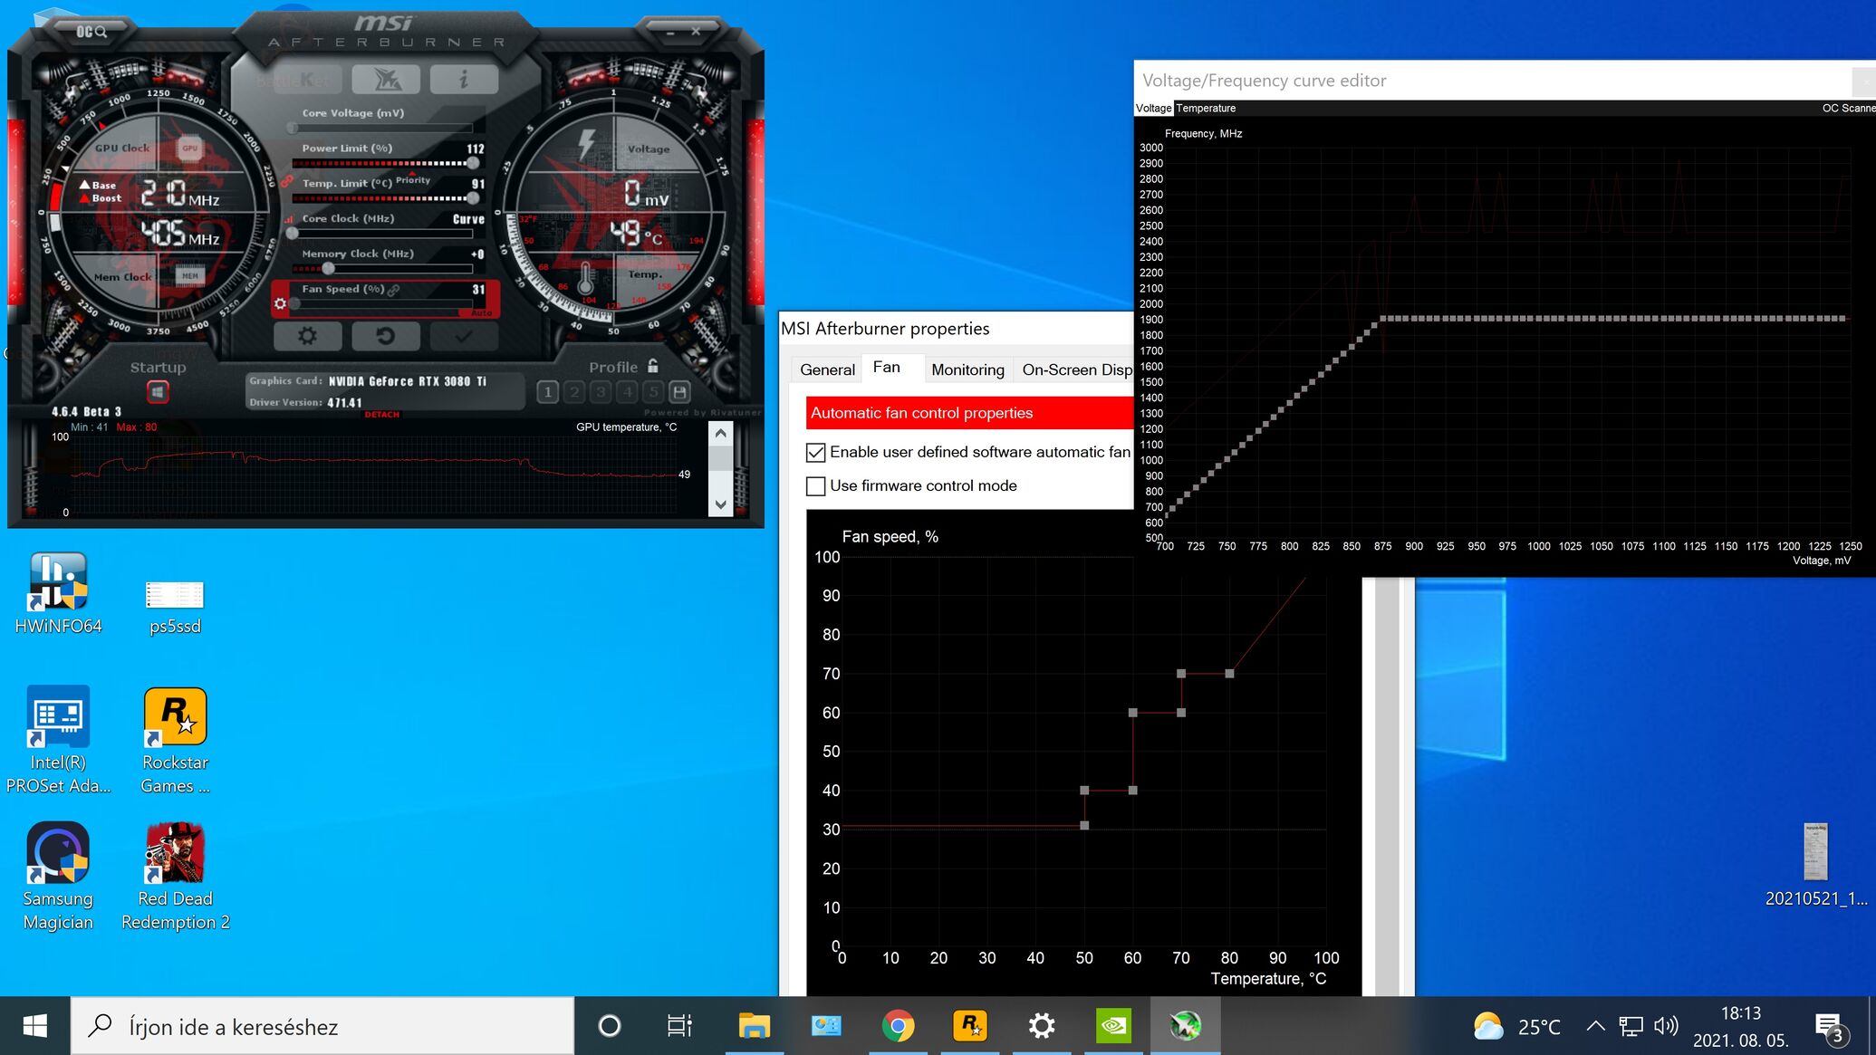Click the DETACH monitoring graph link
Viewport: 1876px width, 1055px height.
coord(382,415)
